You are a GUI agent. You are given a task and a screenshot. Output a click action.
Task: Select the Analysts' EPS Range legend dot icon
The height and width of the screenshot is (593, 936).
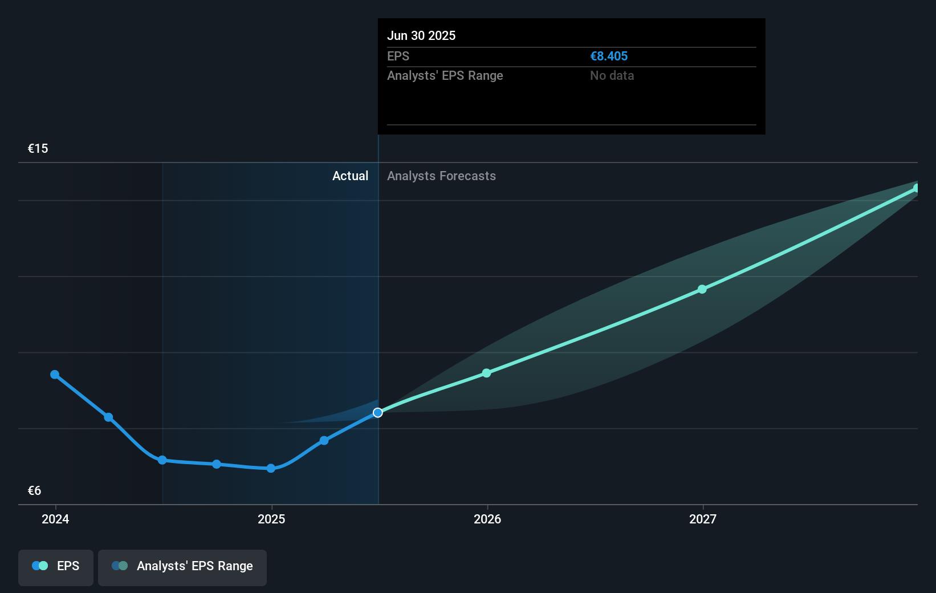(120, 566)
